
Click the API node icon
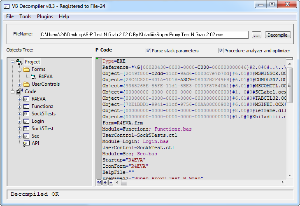pyautogui.click(x=26, y=143)
